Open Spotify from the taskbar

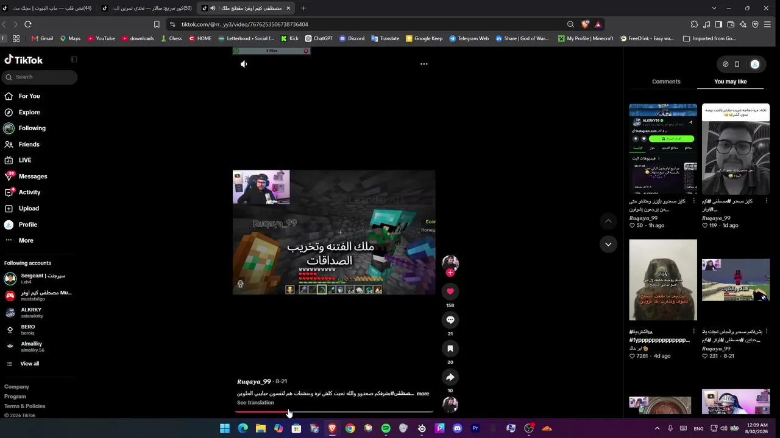click(386, 428)
